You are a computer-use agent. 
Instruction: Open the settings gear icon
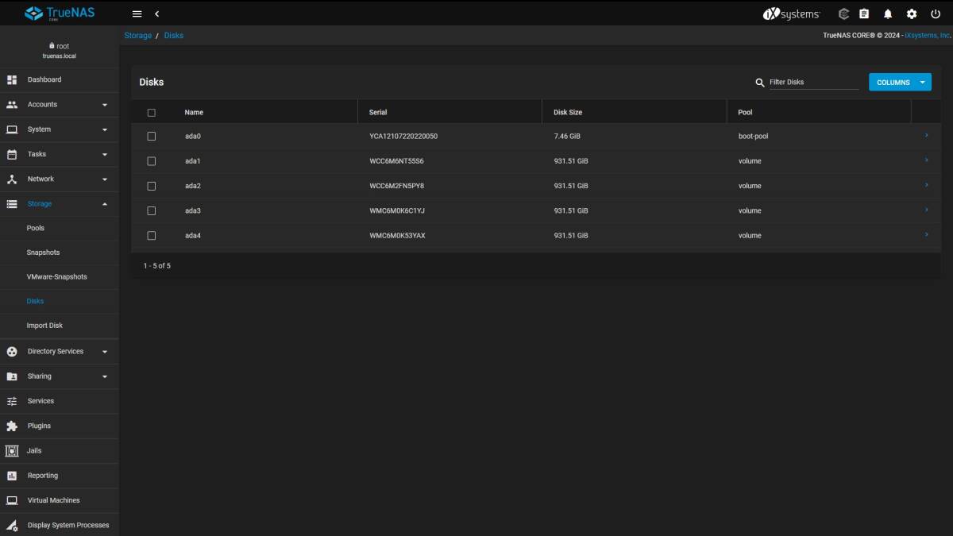tap(912, 14)
